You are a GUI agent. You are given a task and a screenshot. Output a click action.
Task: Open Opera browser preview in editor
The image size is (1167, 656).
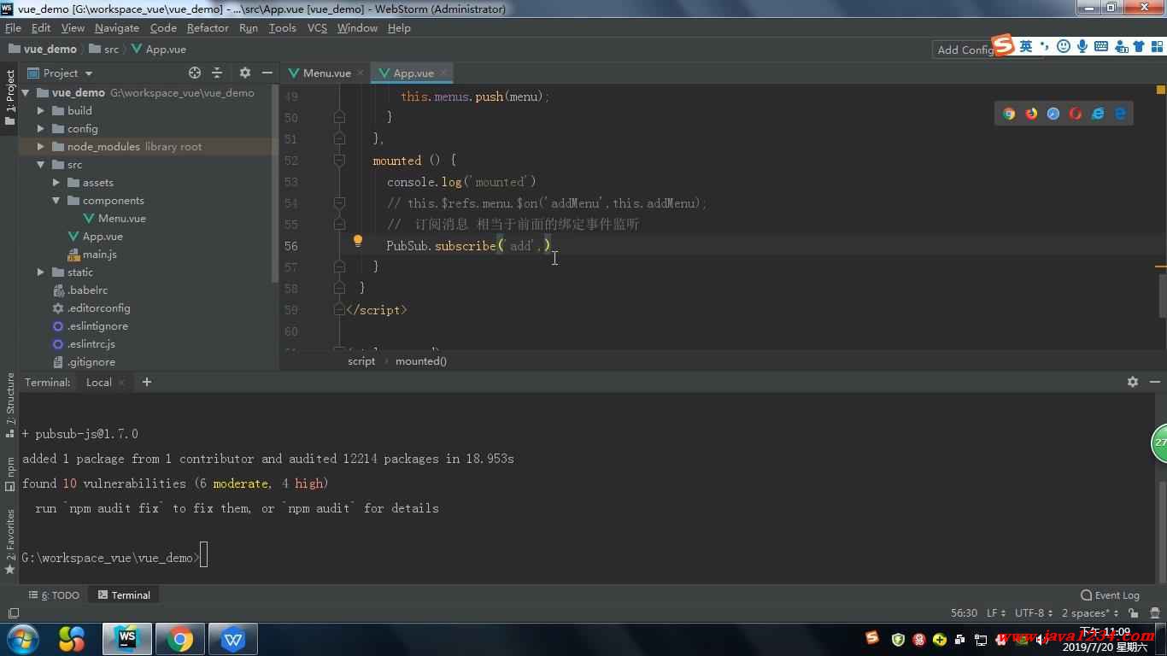pyautogui.click(x=1076, y=114)
